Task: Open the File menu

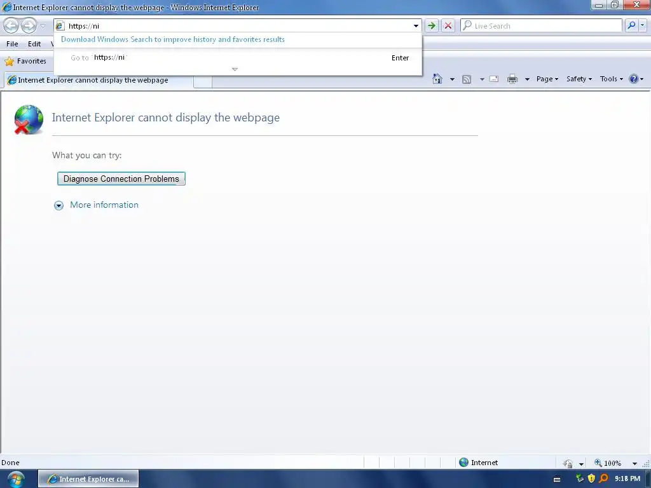Action: coord(12,44)
